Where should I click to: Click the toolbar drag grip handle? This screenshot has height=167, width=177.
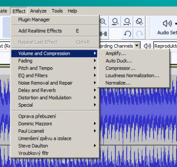148,27
